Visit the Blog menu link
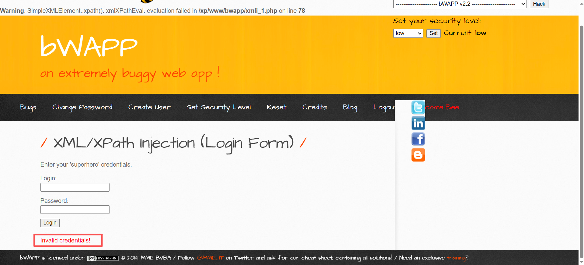The image size is (584, 265). (x=350, y=107)
